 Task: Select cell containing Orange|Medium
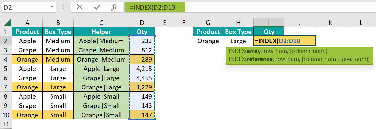click(101, 59)
